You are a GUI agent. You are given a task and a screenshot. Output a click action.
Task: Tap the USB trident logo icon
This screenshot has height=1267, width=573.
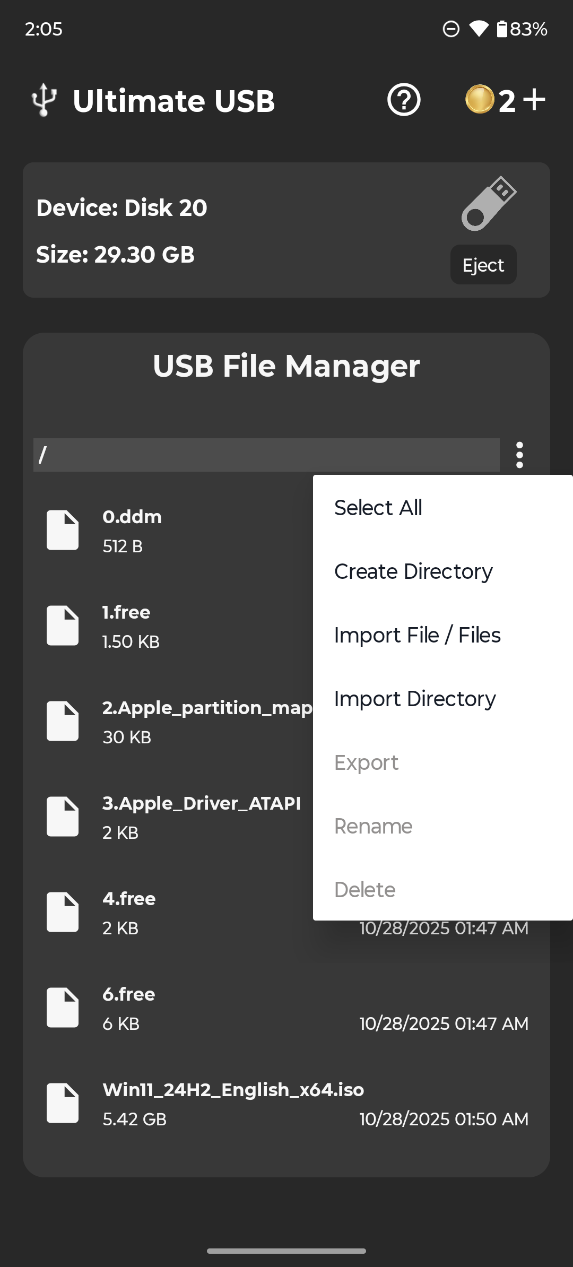[x=44, y=100]
